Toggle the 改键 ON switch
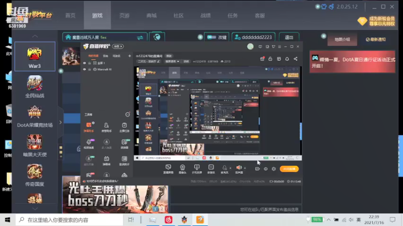403x226 pixels. pyautogui.click(x=212, y=37)
